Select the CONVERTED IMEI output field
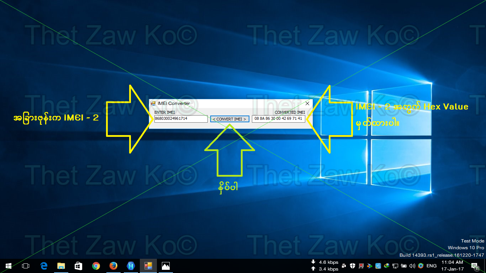 point(279,119)
